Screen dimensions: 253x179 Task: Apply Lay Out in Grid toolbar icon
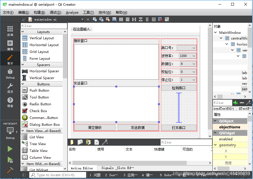click(x=154, y=19)
